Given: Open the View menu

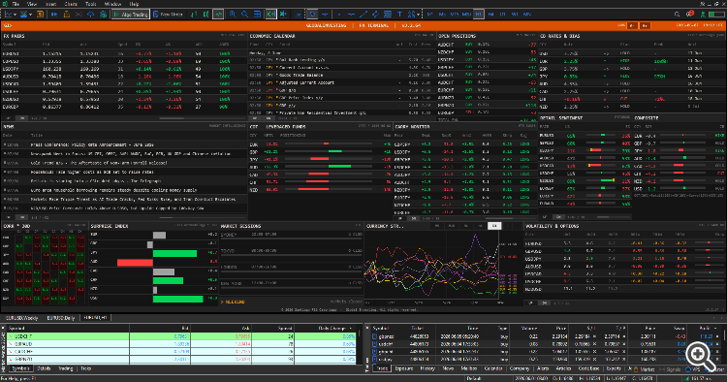Looking at the screenshot, I should pos(32,4).
